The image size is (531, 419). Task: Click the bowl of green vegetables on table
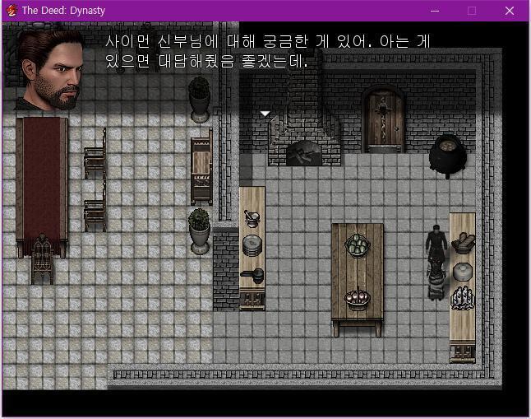(358, 245)
